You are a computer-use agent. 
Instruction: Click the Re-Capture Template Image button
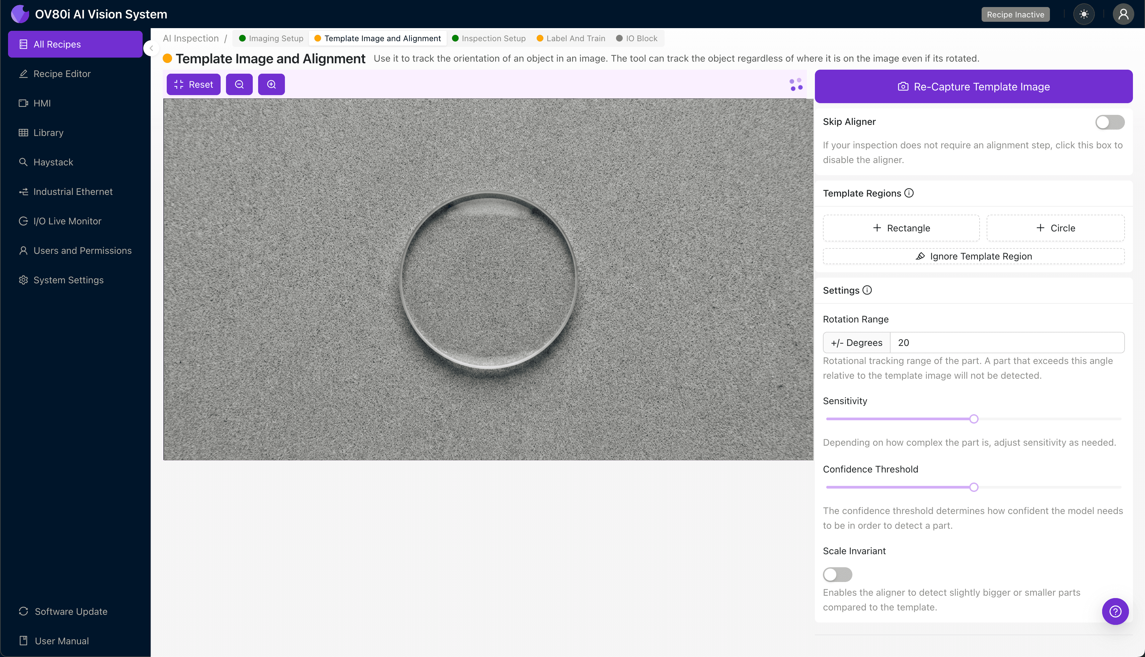tap(973, 86)
